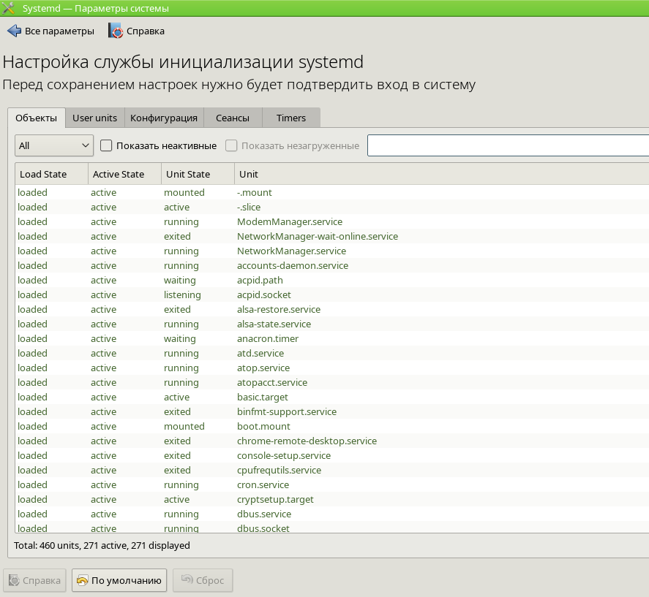649x597 pixels.
Task: Select atopacct.service row
Action: pyautogui.click(x=332, y=382)
